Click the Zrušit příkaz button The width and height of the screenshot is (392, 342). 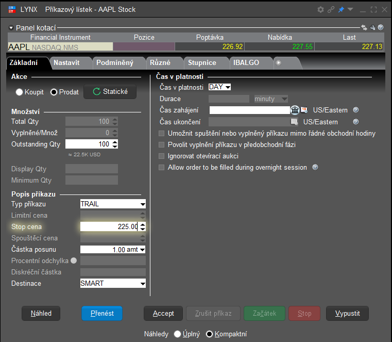pyautogui.click(x=213, y=314)
